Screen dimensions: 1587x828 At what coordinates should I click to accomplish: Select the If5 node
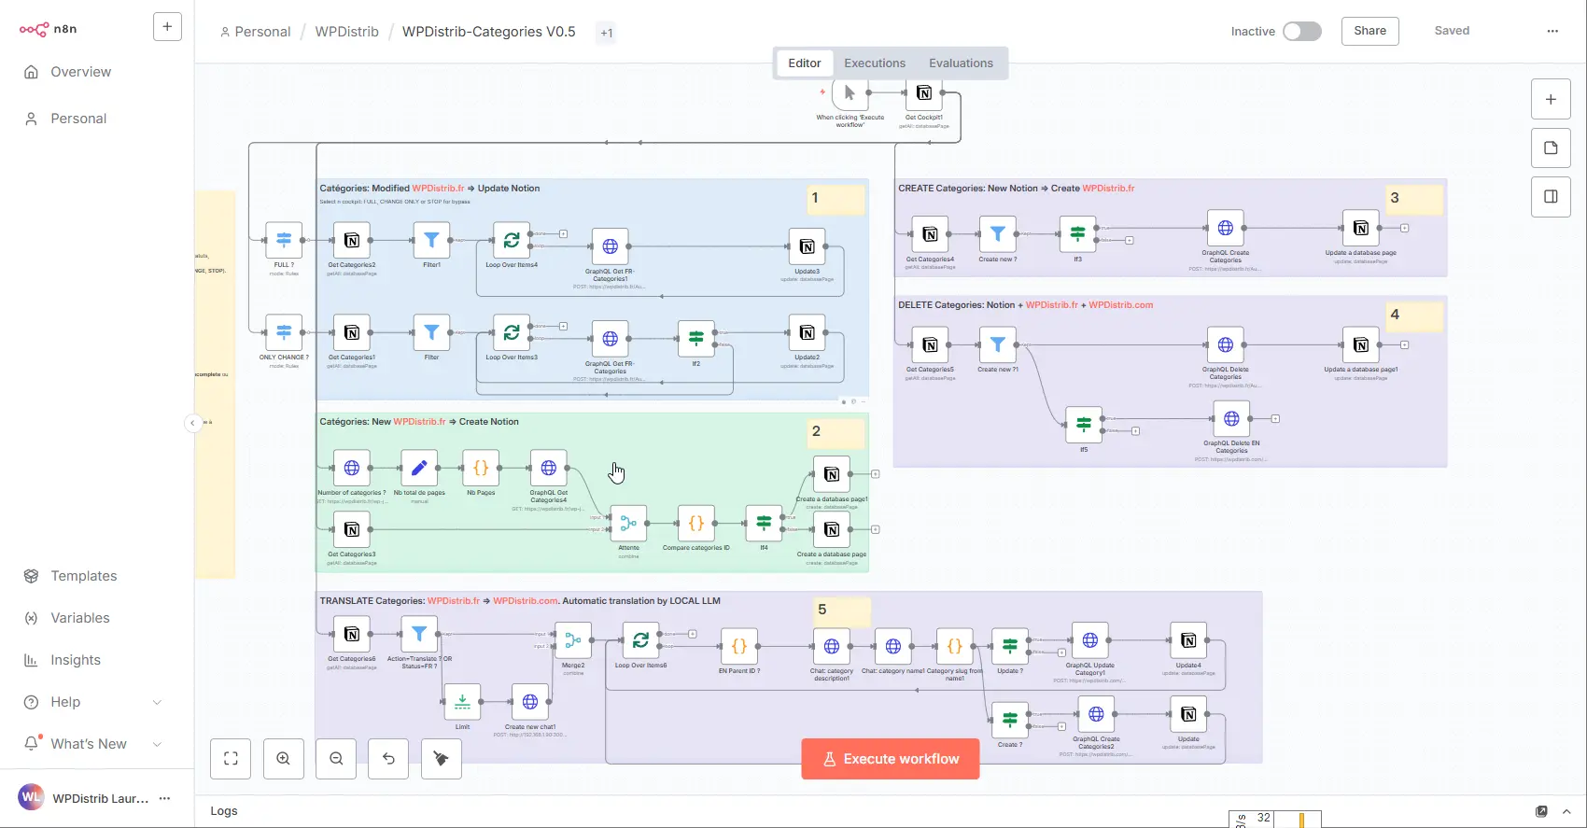point(1083,425)
